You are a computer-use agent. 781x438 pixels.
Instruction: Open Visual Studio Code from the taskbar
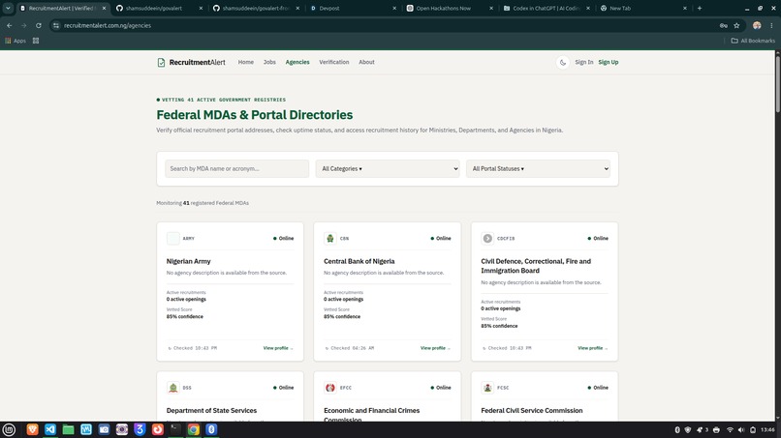tap(50, 429)
